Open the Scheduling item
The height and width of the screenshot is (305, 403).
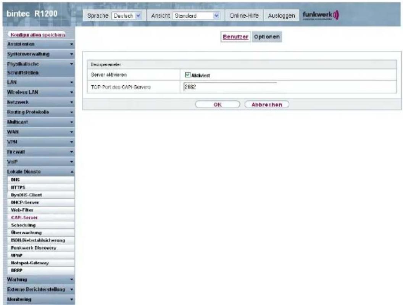point(41,225)
